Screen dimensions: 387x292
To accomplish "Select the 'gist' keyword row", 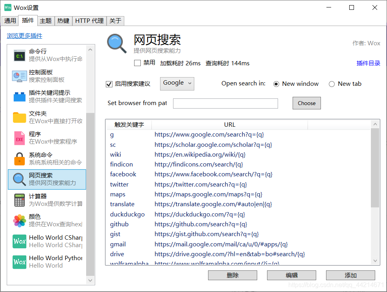I will point(238,234).
